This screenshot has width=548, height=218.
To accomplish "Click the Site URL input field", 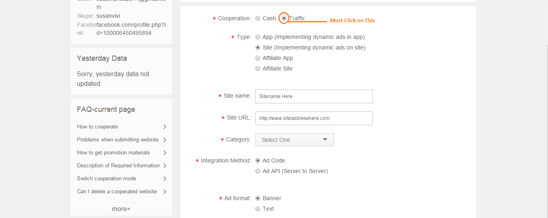I will point(314,118).
